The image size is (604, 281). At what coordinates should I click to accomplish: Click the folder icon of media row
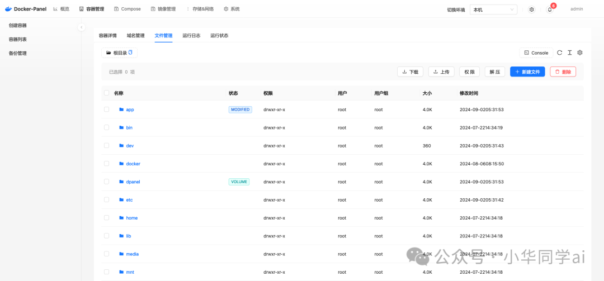(121, 254)
